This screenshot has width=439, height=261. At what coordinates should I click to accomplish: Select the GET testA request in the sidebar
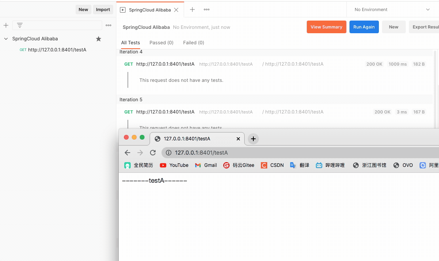(53, 50)
